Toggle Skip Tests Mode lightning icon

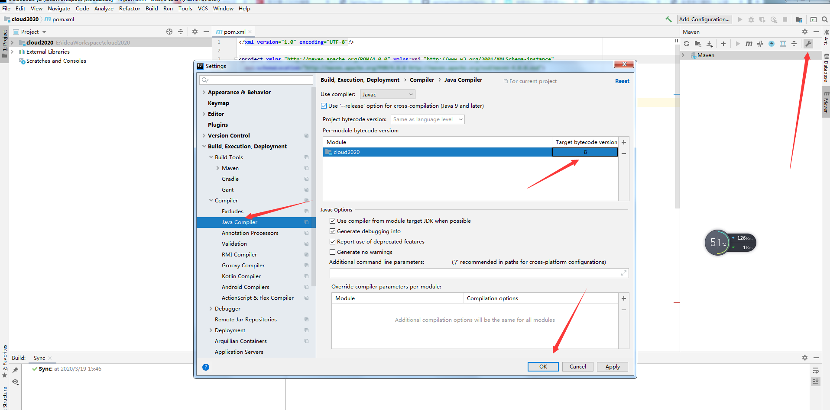[x=772, y=44]
